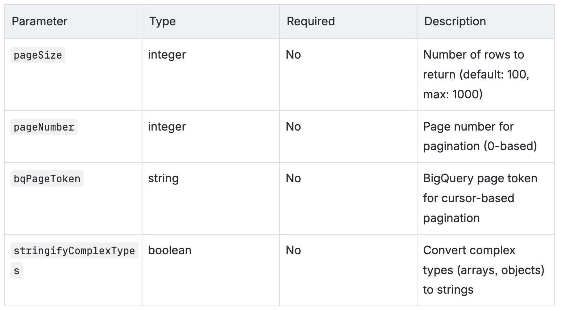Click the stringifyComplexTypes parameter code tag
Image resolution: width=561 pixels, height=311 pixels.
(x=74, y=260)
